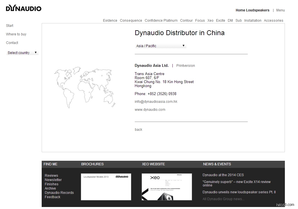The height and width of the screenshot is (209, 298).
Task: Open the Accessories category
Action: tap(273, 21)
